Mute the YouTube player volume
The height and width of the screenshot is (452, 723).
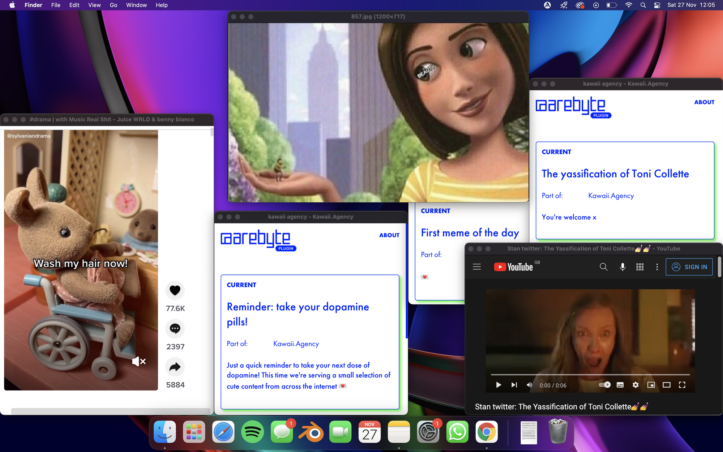[529, 385]
